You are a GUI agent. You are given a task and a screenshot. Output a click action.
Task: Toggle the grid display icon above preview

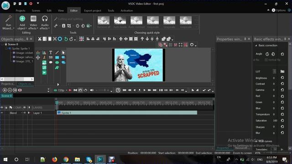click(170, 45)
